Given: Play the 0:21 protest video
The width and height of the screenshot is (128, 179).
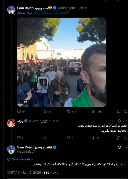Looking at the screenshot, I should click(x=62, y=62).
